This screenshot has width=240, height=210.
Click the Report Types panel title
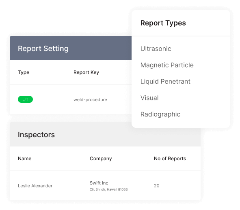[163, 23]
